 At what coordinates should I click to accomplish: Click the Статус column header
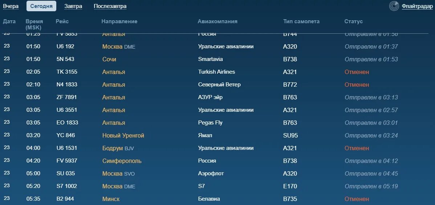coord(353,21)
